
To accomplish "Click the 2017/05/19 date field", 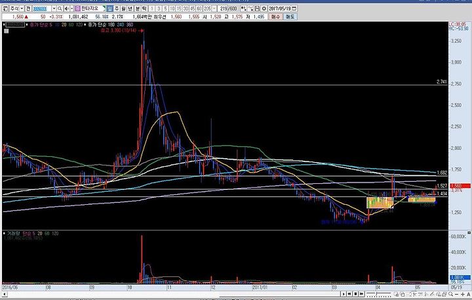I will 279,9.
